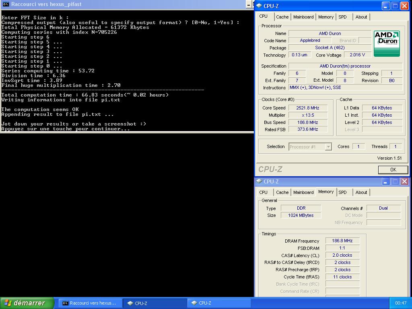Click the Instructions field MMX, 3DNow!, SSE
412x309 pixels.
[345, 87]
